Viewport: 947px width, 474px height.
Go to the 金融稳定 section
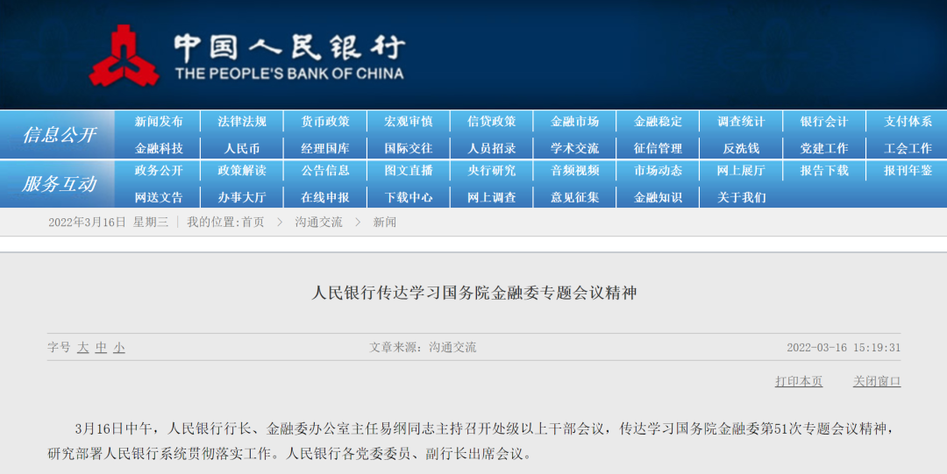[x=658, y=122]
